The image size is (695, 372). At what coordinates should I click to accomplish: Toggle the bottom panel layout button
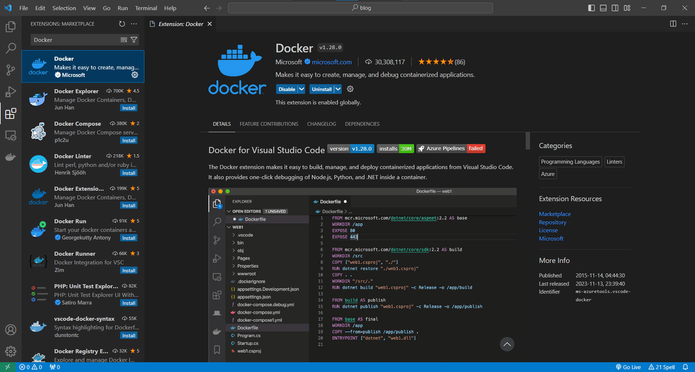603,8
